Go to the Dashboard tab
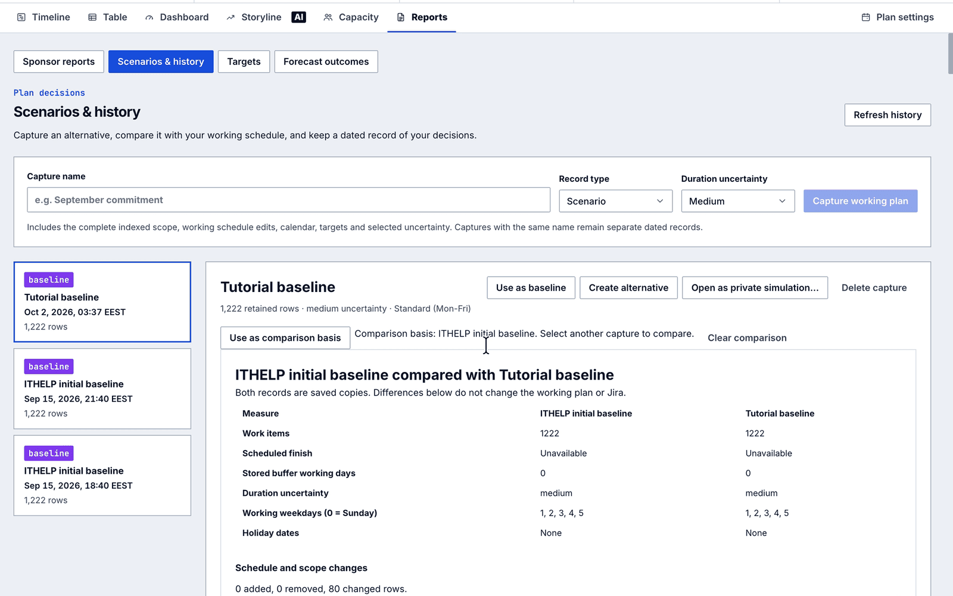The height and width of the screenshot is (596, 953). (177, 17)
